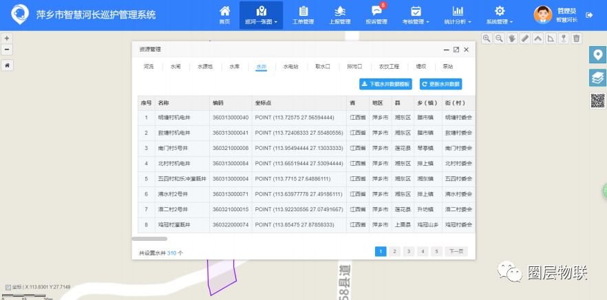Maximize the 资源管理 dialog
This screenshot has height=300, width=607.
(456, 50)
